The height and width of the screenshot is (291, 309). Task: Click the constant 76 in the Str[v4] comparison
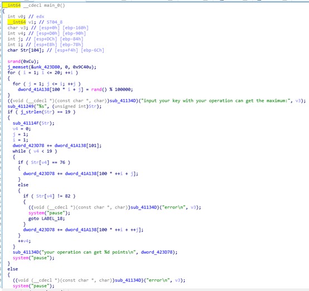pyautogui.click(x=62, y=162)
